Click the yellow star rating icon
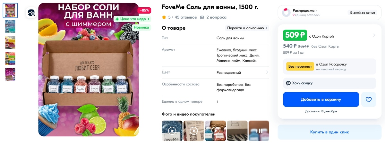385x143 pixels. tap(164, 17)
